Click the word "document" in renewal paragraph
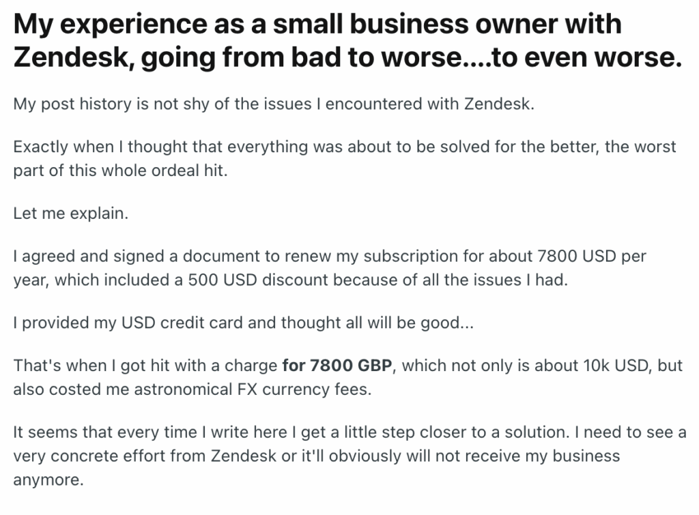The image size is (699, 515). point(168,257)
